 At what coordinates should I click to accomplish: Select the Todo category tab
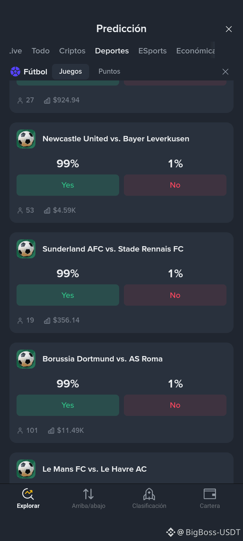click(x=40, y=51)
